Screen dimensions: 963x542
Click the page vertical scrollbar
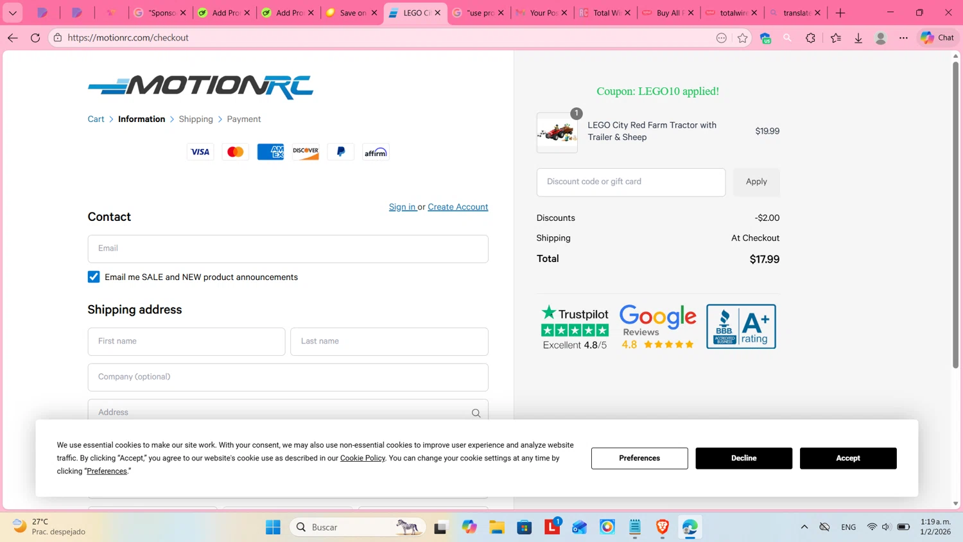(x=955, y=215)
